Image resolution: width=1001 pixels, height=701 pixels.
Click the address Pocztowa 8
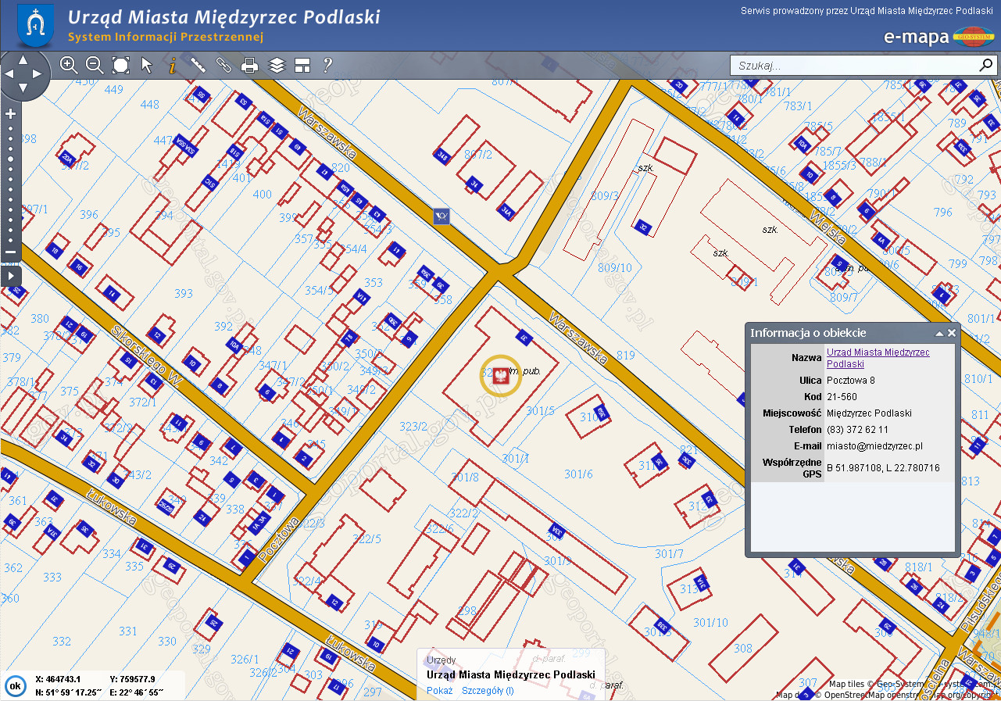pyautogui.click(x=851, y=380)
